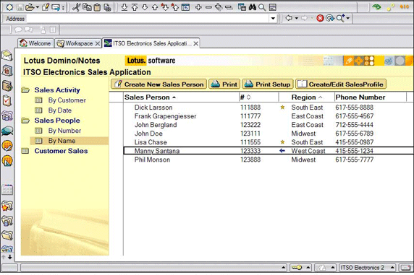This screenshot has width=414, height=275.
Task: Click Create/Edit SalesProfile button
Action: (341, 84)
